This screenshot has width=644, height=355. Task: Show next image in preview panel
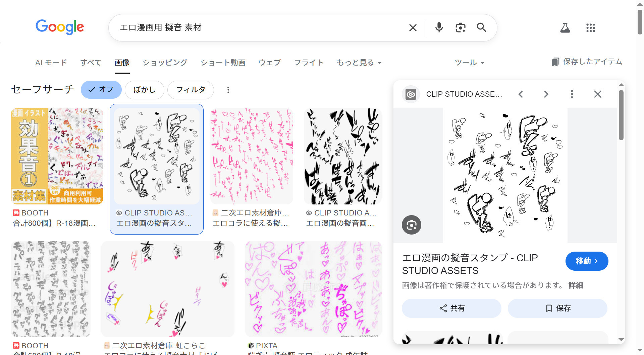(x=546, y=94)
